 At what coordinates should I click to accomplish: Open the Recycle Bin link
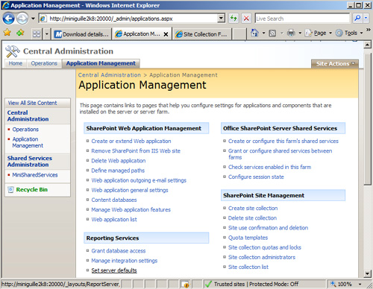click(32, 190)
